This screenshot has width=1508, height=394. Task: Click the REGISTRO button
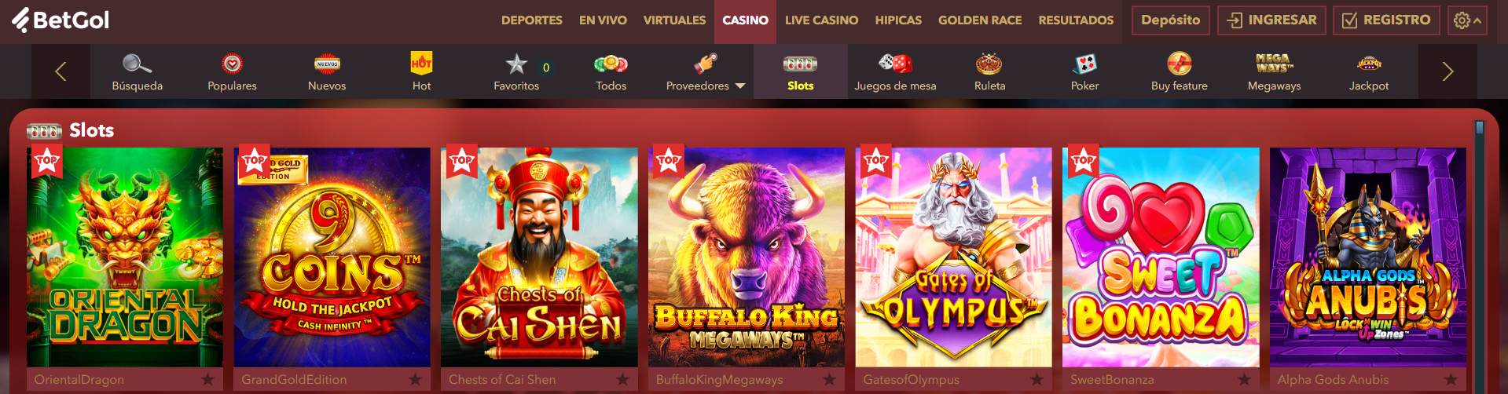click(1387, 20)
